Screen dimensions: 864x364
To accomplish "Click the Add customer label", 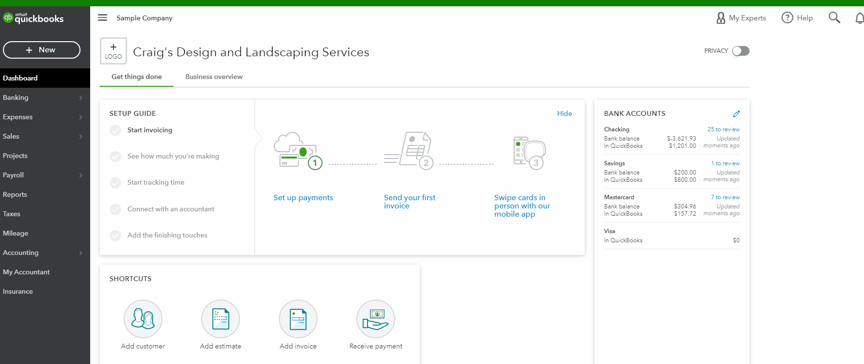I will [143, 346].
